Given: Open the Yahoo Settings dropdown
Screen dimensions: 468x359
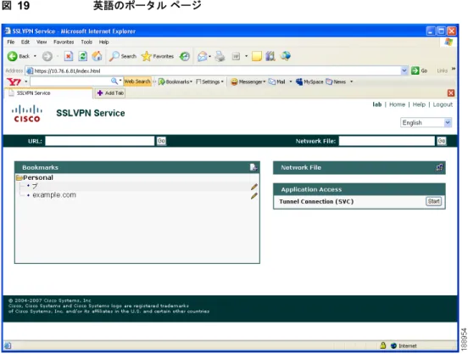Looking at the screenshot, I should point(209,81).
